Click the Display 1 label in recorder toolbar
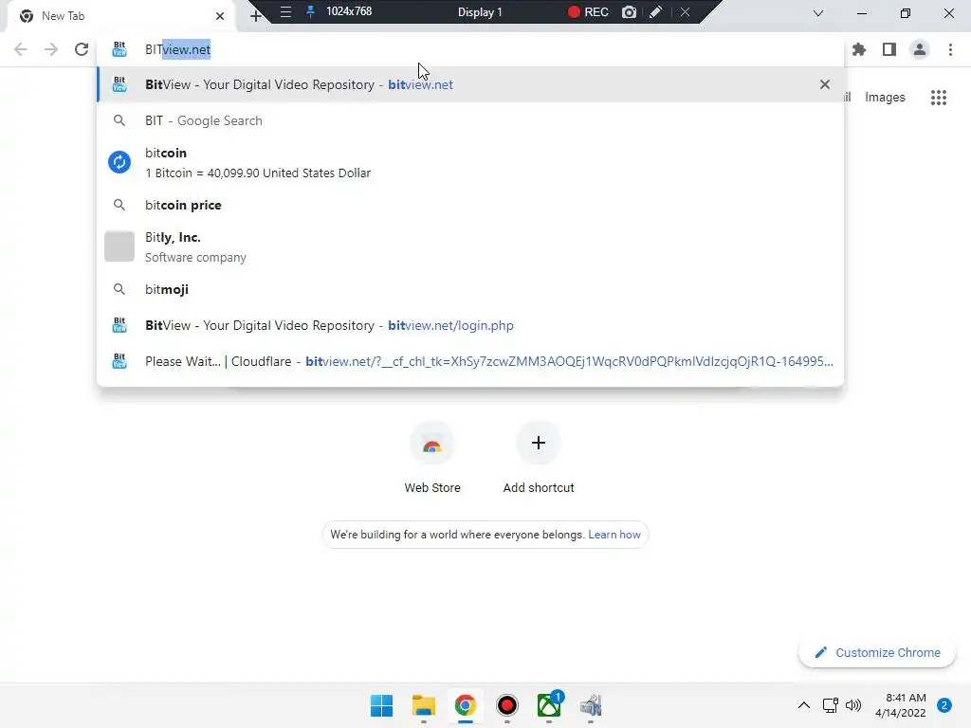This screenshot has height=728, width=971. coord(480,11)
